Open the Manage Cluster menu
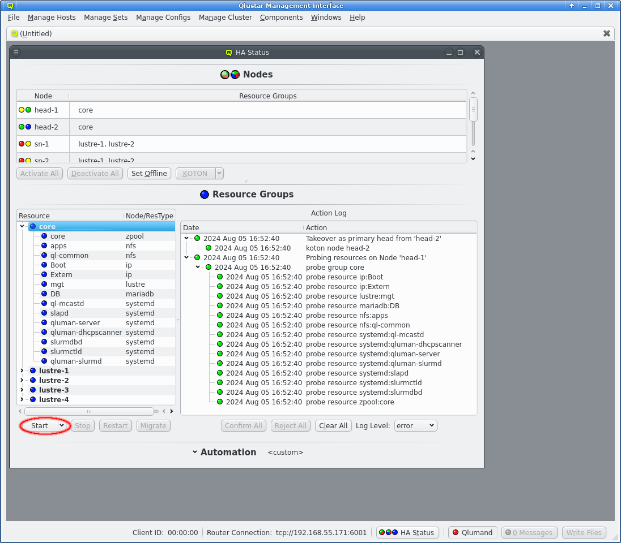Viewport: 621px width, 543px height. [x=226, y=18]
